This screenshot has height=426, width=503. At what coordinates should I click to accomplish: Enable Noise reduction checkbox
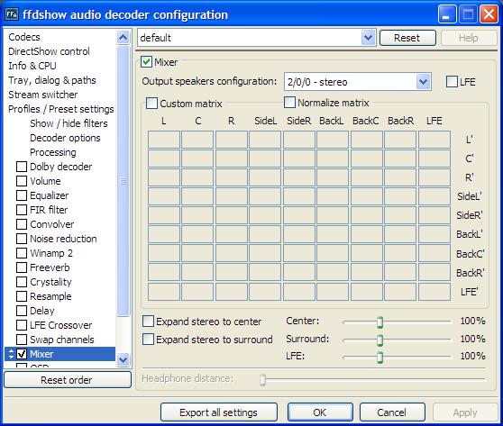(x=22, y=239)
